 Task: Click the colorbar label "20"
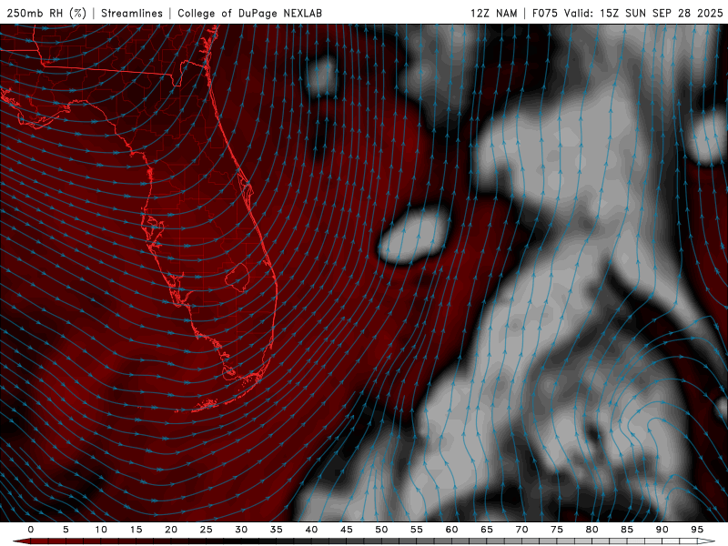171,530
